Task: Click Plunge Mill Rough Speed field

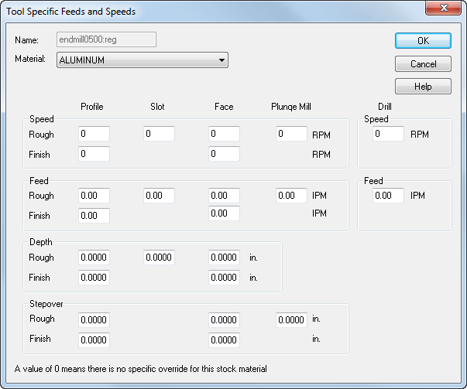Action: tap(291, 135)
